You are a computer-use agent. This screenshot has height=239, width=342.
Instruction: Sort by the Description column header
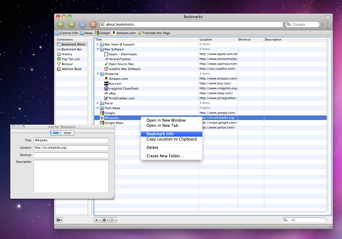pos(295,39)
